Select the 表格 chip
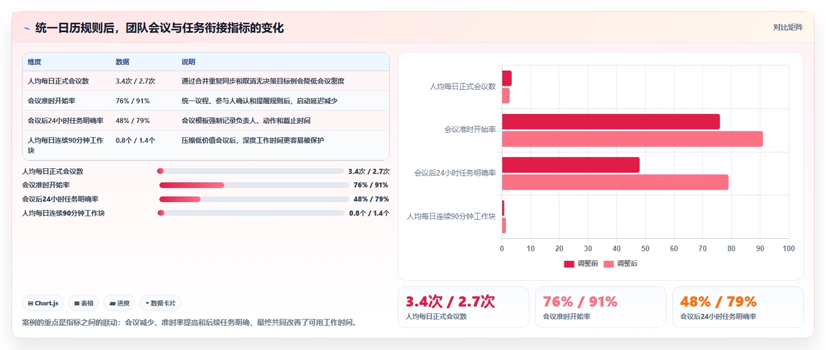This screenshot has width=826, height=350. pyautogui.click(x=84, y=303)
